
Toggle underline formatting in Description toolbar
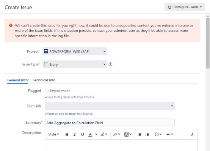pos(82,134)
